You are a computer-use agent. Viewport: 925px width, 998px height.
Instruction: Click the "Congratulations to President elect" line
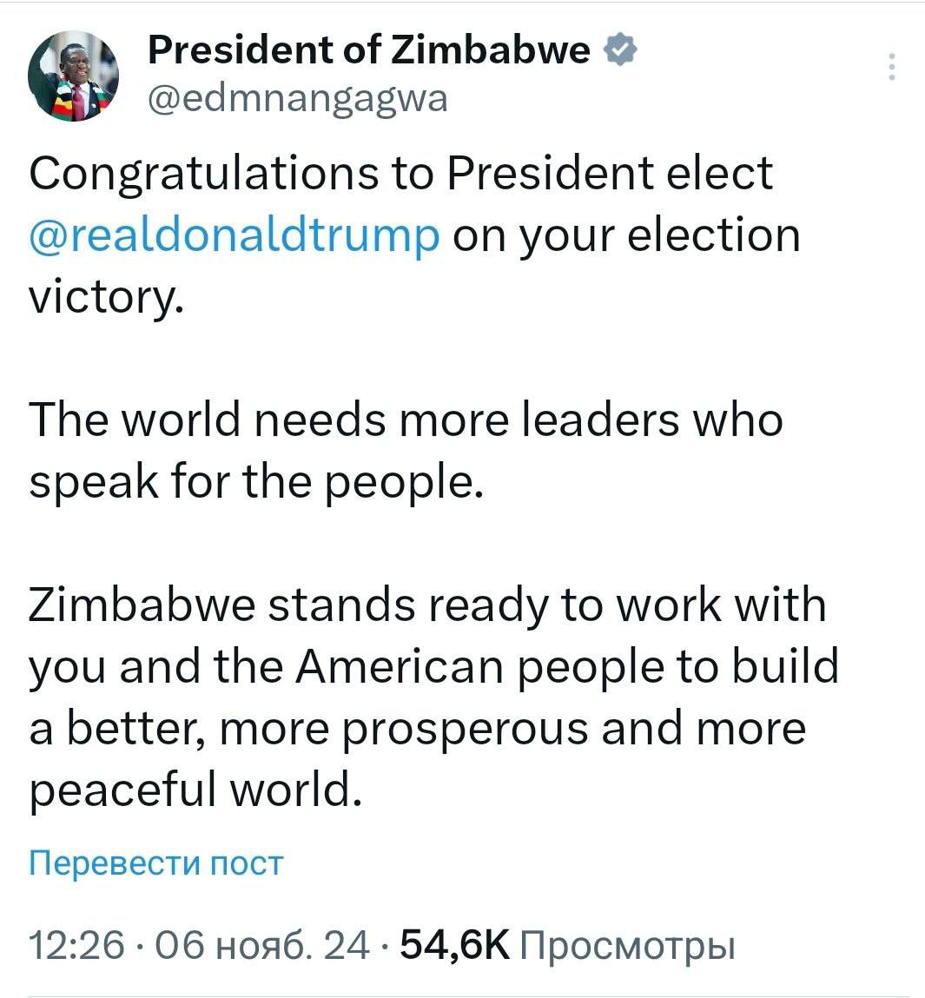[400, 173]
